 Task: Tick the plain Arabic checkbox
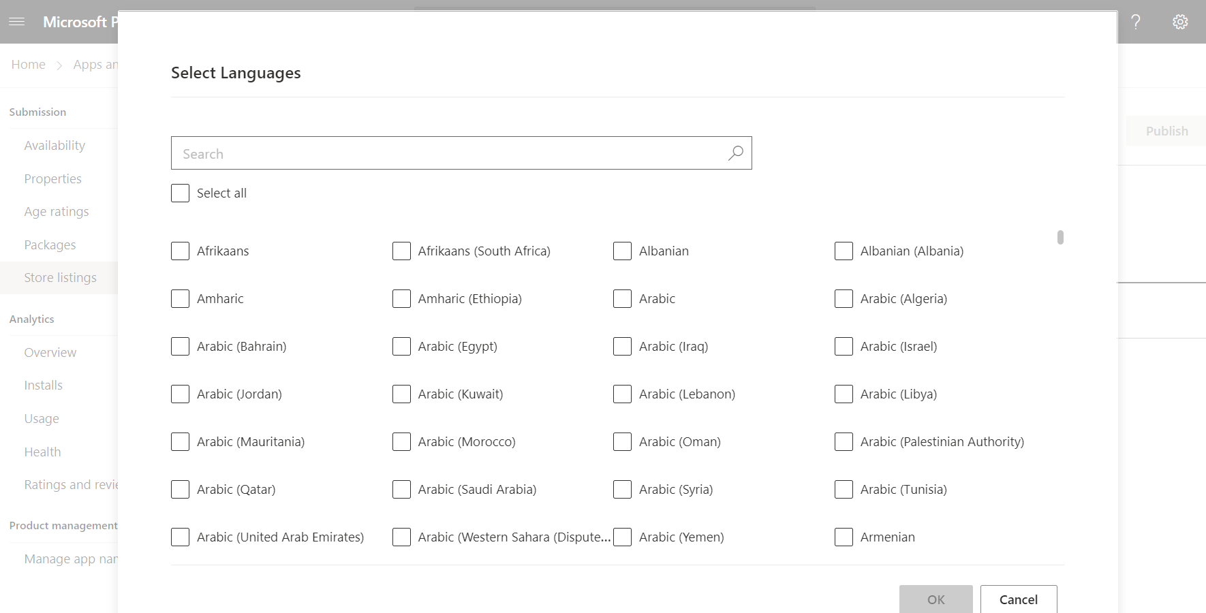[x=622, y=299]
